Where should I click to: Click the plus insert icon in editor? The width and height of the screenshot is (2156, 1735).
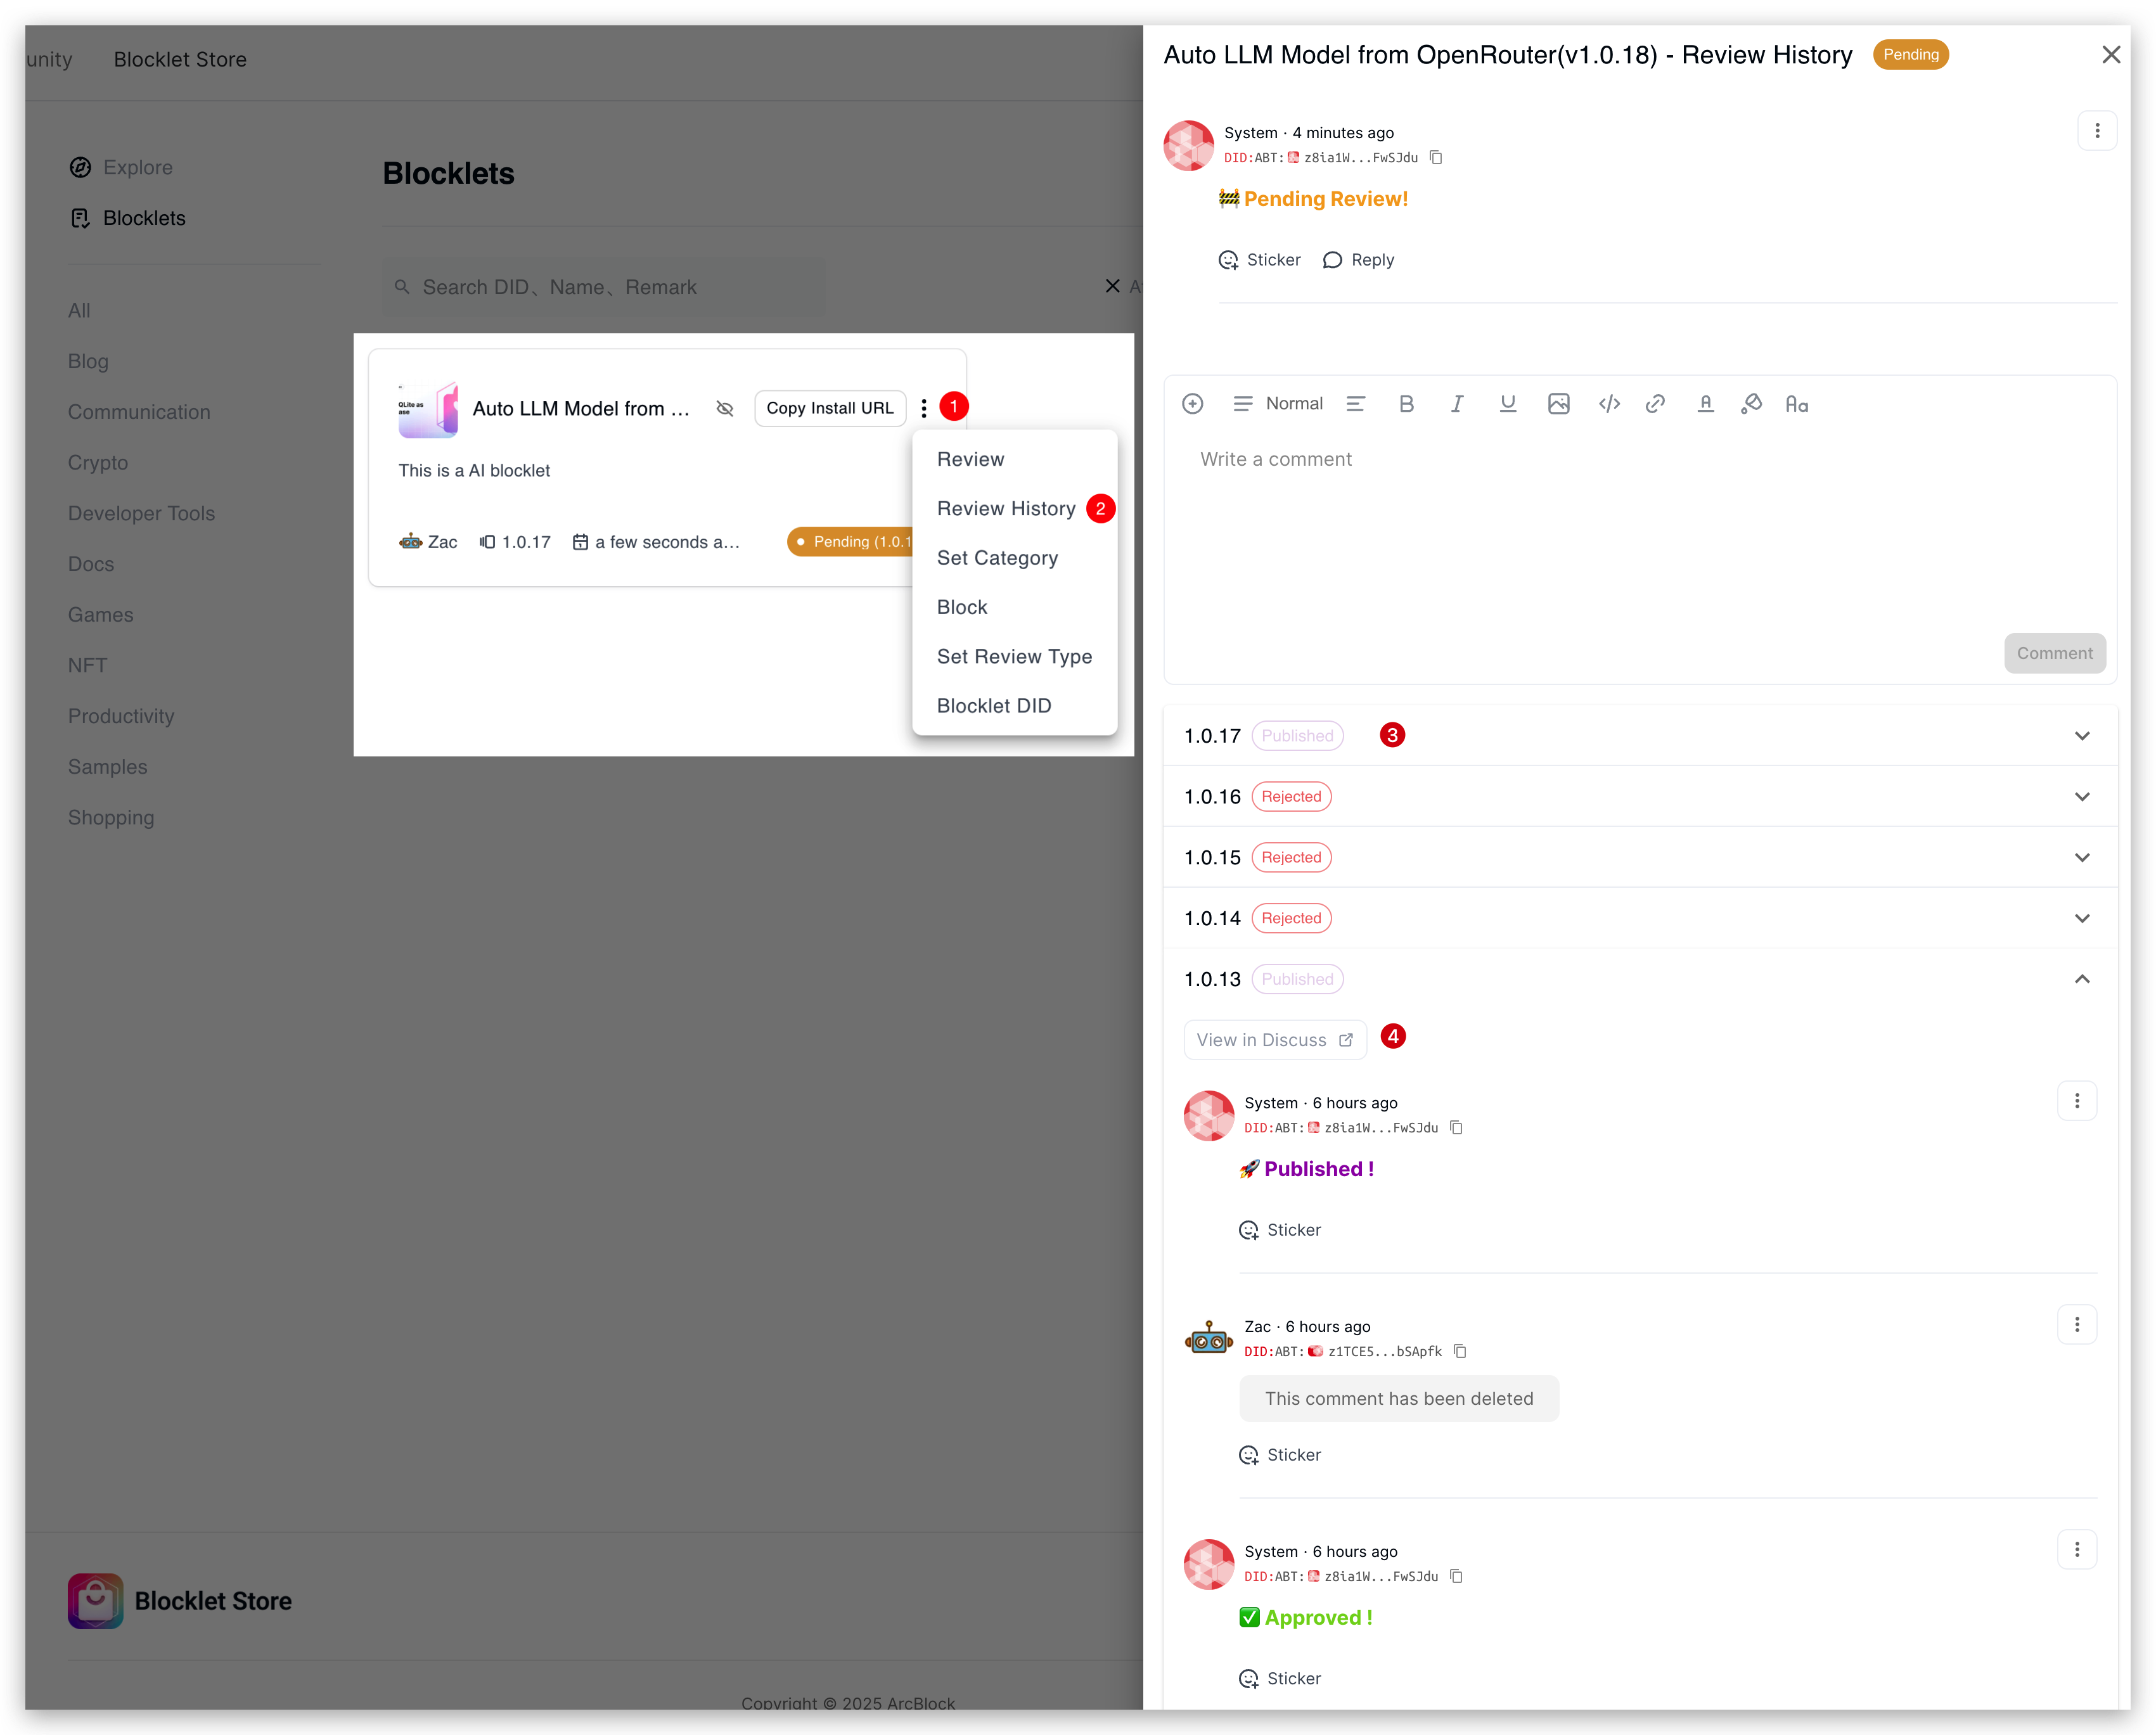[1192, 404]
